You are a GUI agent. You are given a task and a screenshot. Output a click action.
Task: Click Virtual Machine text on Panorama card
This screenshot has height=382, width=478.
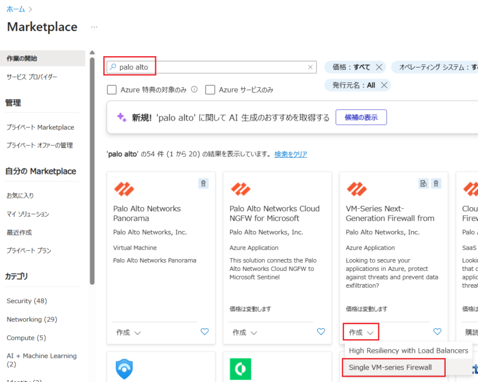click(x=135, y=248)
